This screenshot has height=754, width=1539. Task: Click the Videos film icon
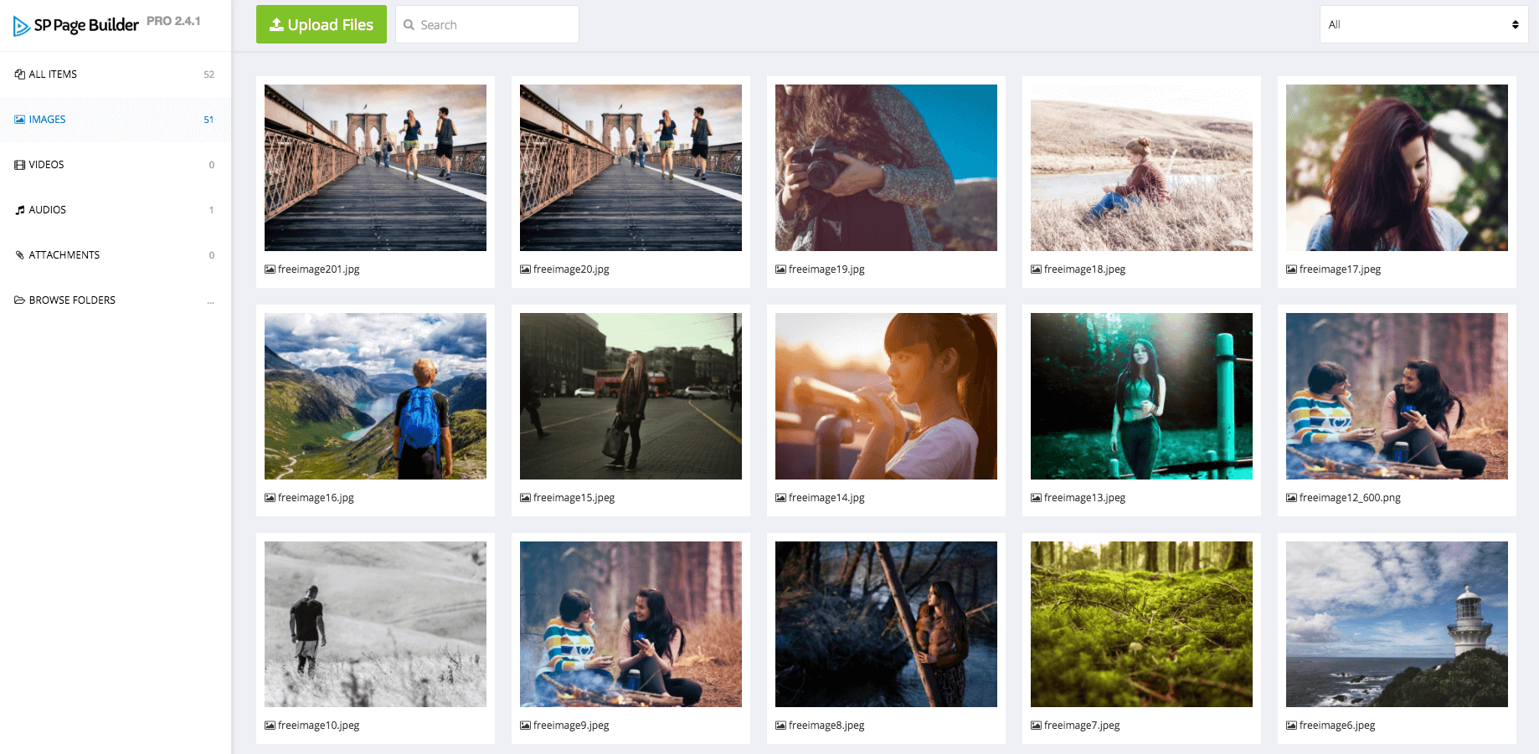[x=19, y=165]
